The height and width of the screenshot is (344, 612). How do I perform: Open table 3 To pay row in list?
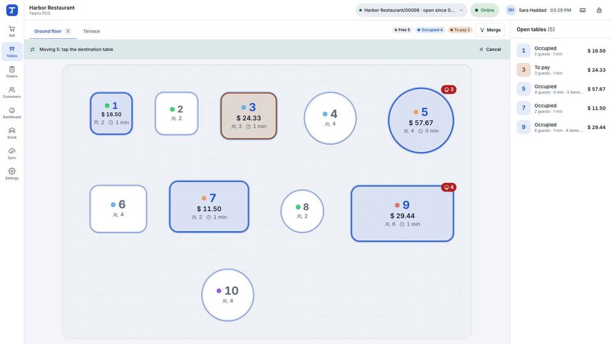coord(561,69)
